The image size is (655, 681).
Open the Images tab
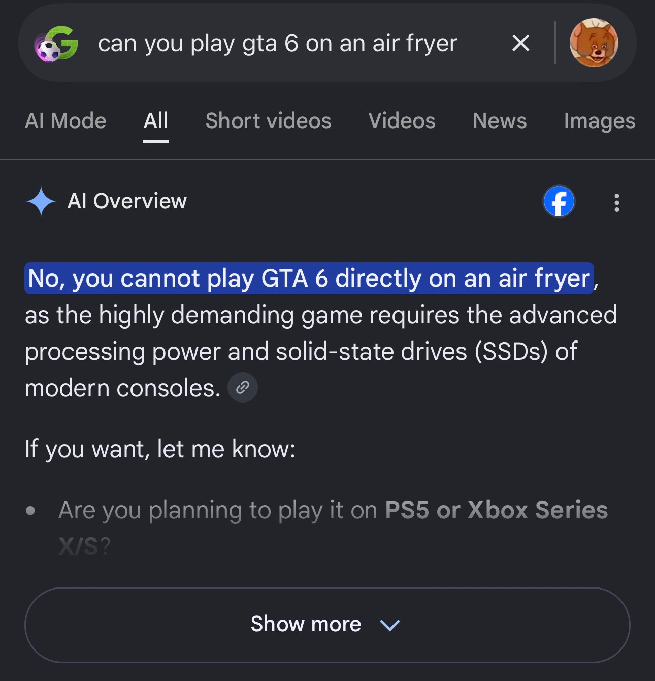(600, 121)
